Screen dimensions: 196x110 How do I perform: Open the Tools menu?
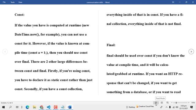click(13, 2)
